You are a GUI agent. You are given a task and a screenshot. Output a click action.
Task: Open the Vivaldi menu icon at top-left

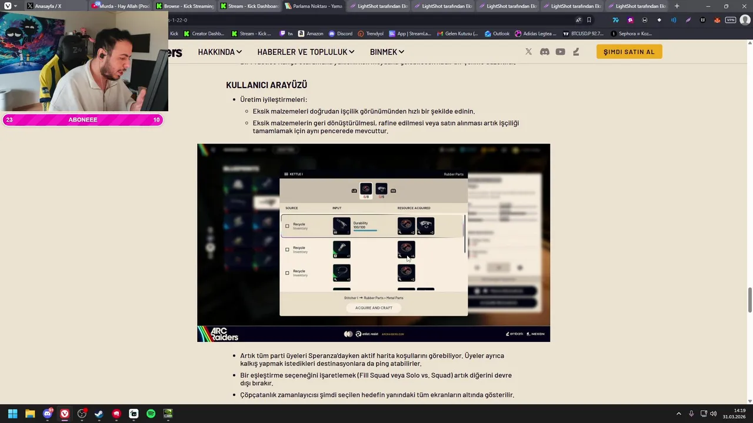[7, 6]
